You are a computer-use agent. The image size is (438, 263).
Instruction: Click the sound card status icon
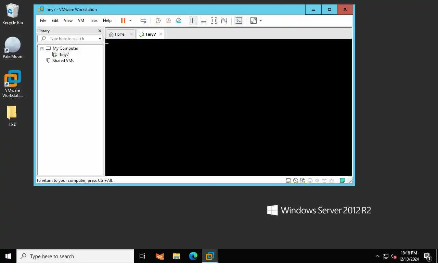click(317, 180)
